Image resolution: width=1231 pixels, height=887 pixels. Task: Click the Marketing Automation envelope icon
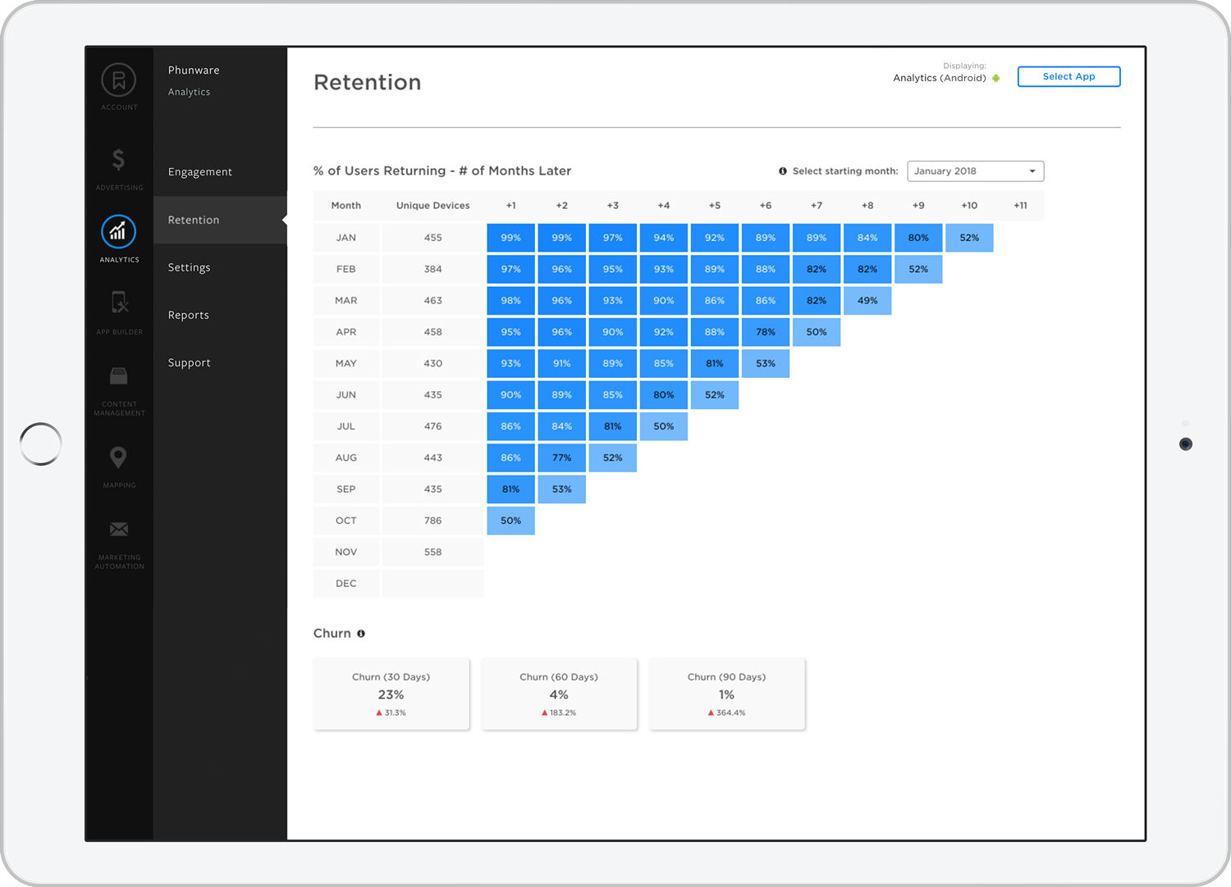coord(118,529)
